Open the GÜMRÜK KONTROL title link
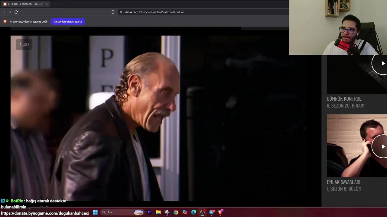This screenshot has width=387, height=217. click(344, 99)
